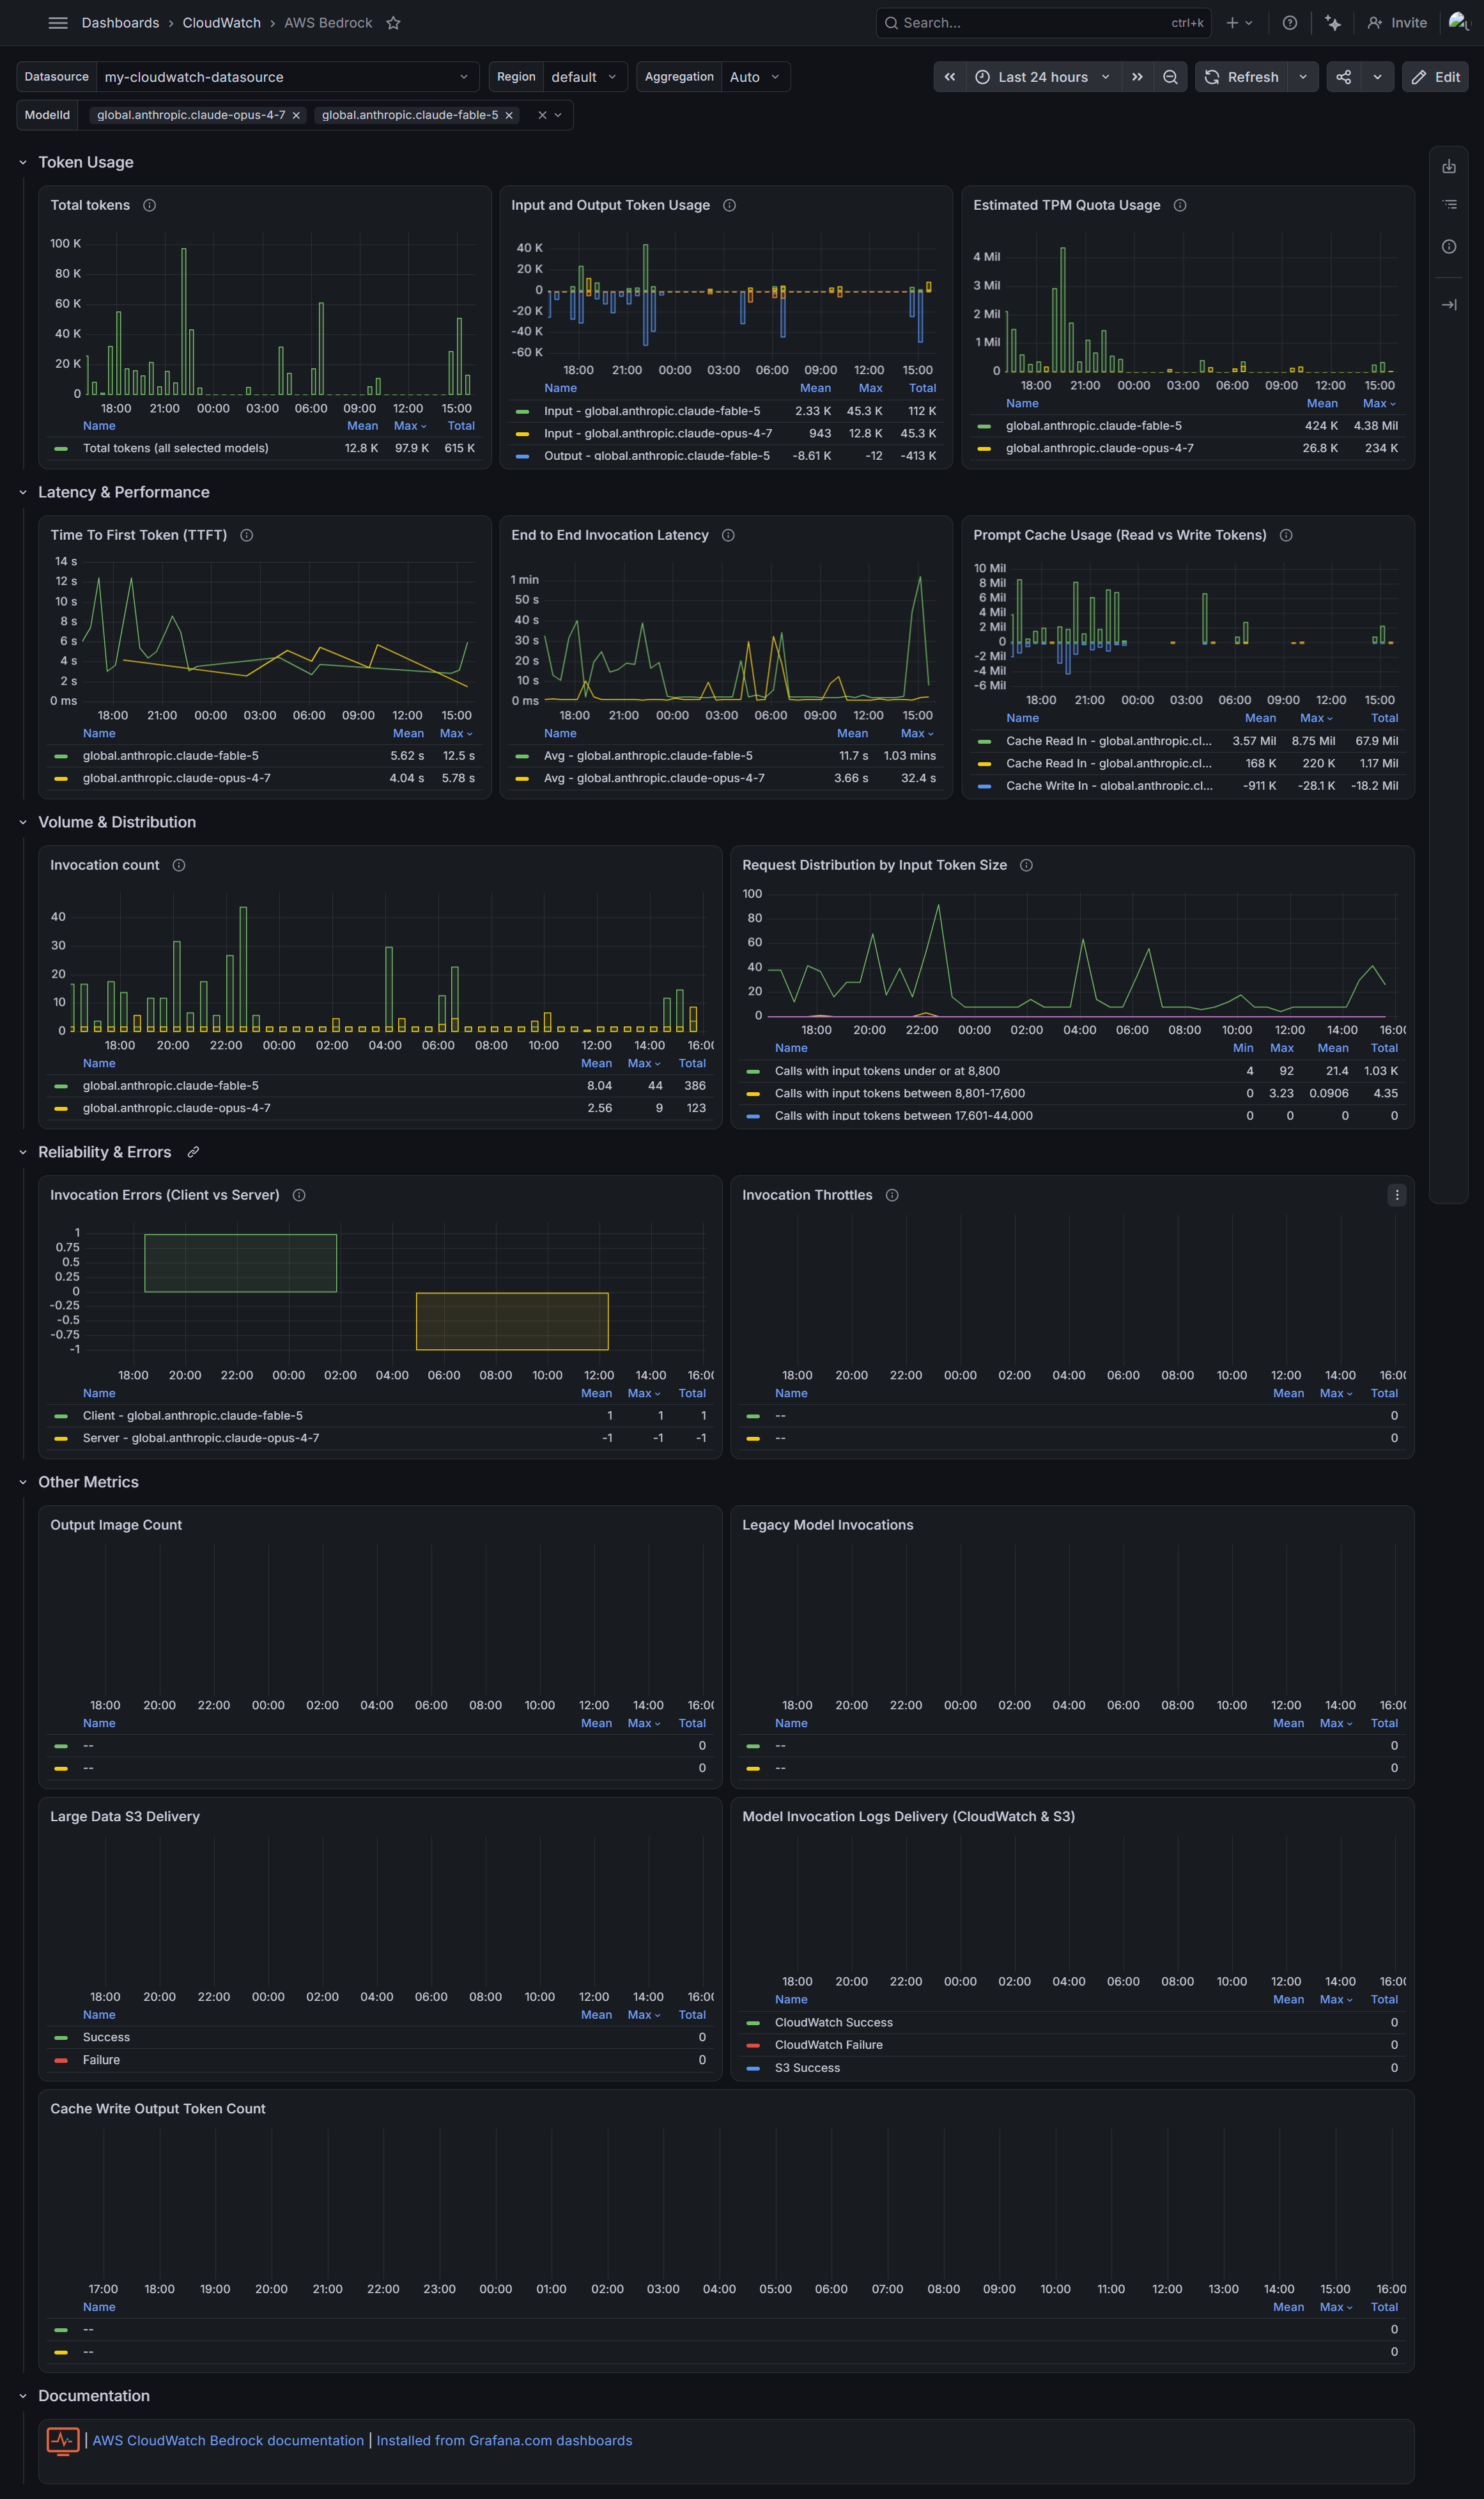Toggle Failure series in Large Data S3 Delivery
The height and width of the screenshot is (2499, 1484).
(x=101, y=2060)
